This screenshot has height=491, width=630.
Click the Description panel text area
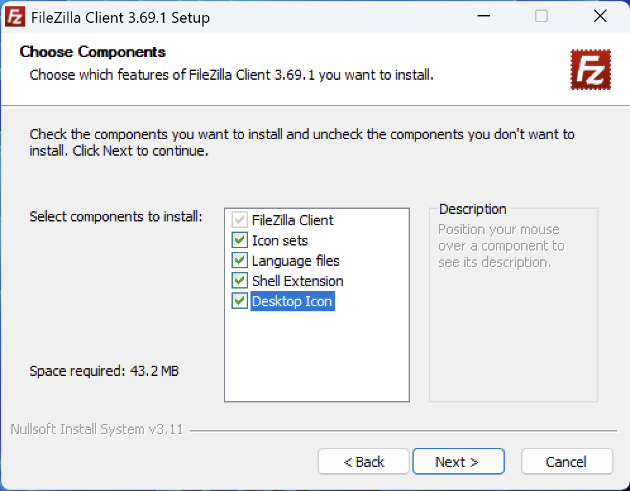click(x=501, y=245)
